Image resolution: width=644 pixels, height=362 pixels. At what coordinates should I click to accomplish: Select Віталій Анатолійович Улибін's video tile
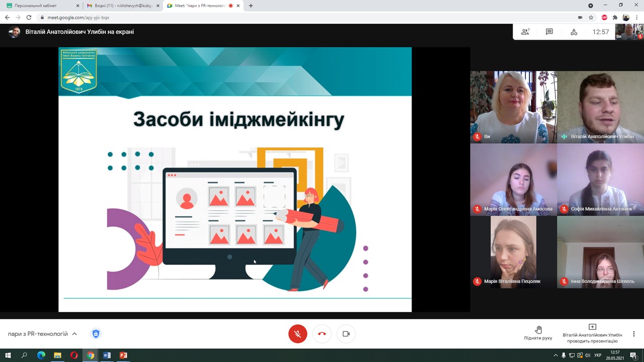tap(600, 107)
